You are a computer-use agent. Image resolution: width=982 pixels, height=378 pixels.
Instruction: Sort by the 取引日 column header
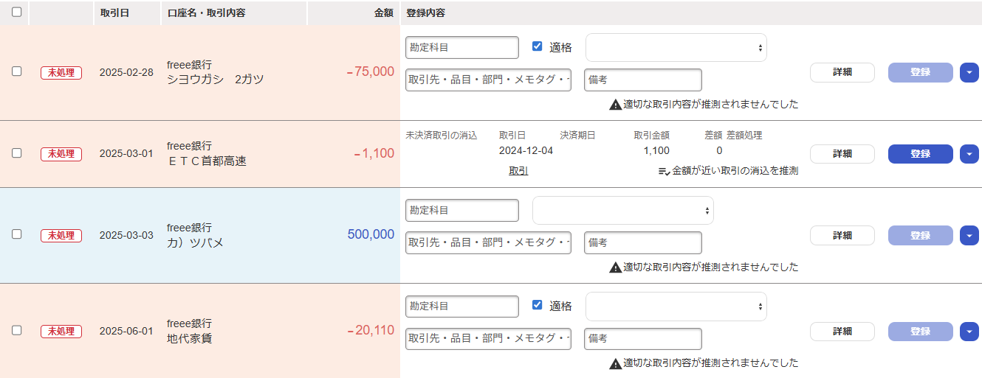point(114,13)
